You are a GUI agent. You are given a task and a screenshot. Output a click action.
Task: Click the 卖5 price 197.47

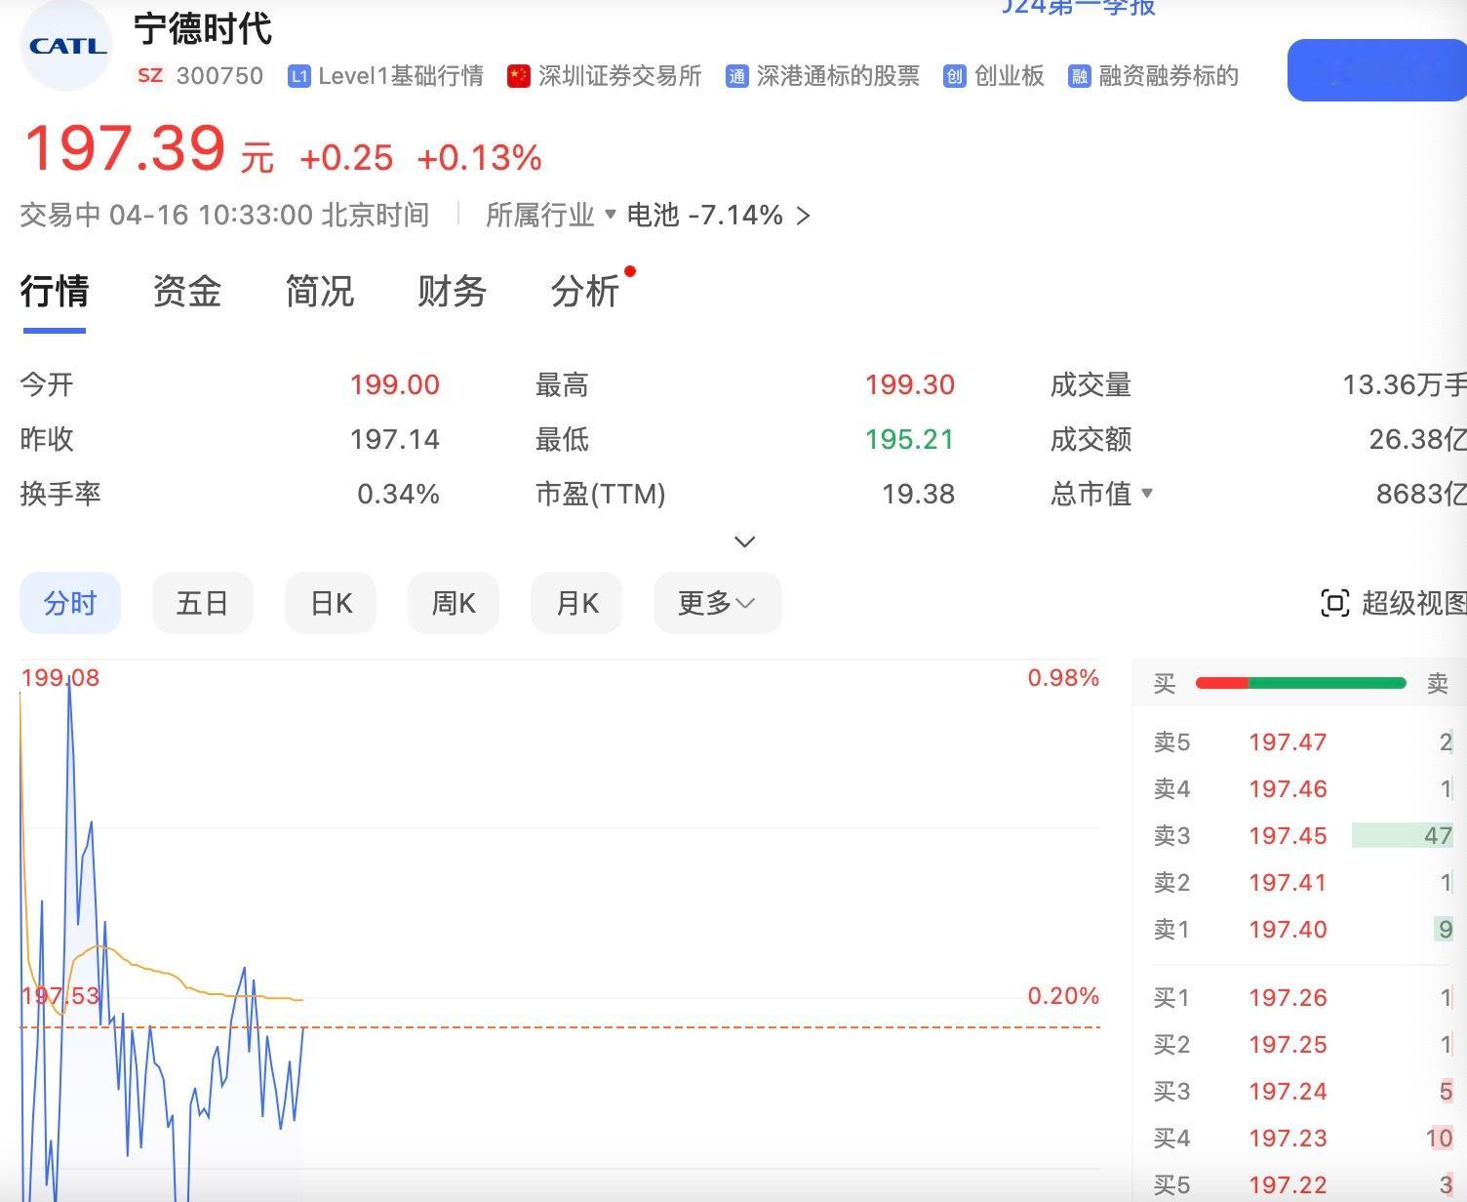1288,741
